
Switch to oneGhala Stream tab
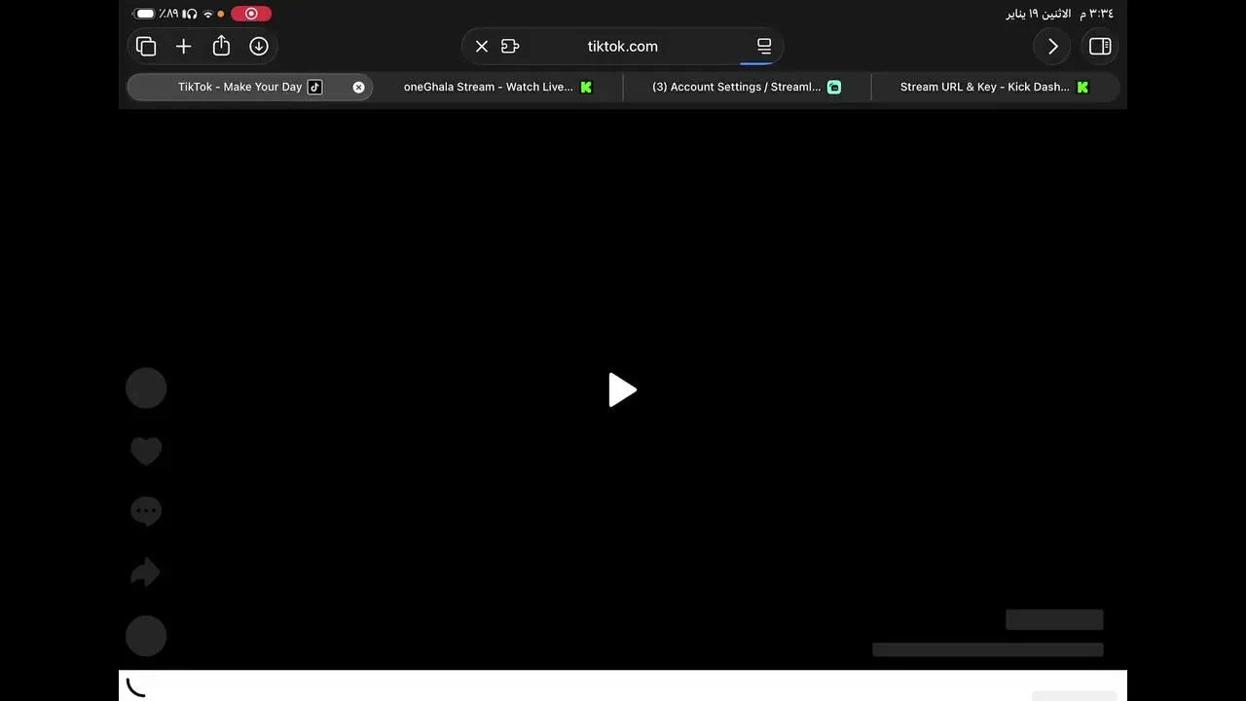coord(497,87)
